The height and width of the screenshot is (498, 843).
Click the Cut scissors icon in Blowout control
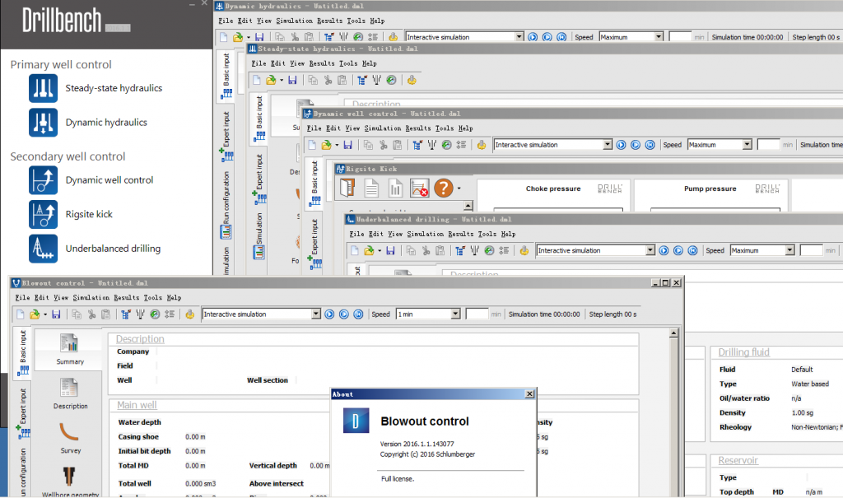[91, 314]
